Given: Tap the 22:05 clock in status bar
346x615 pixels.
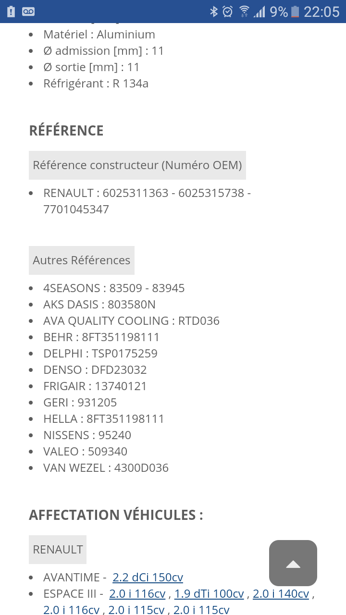Looking at the screenshot, I should 321,12.
